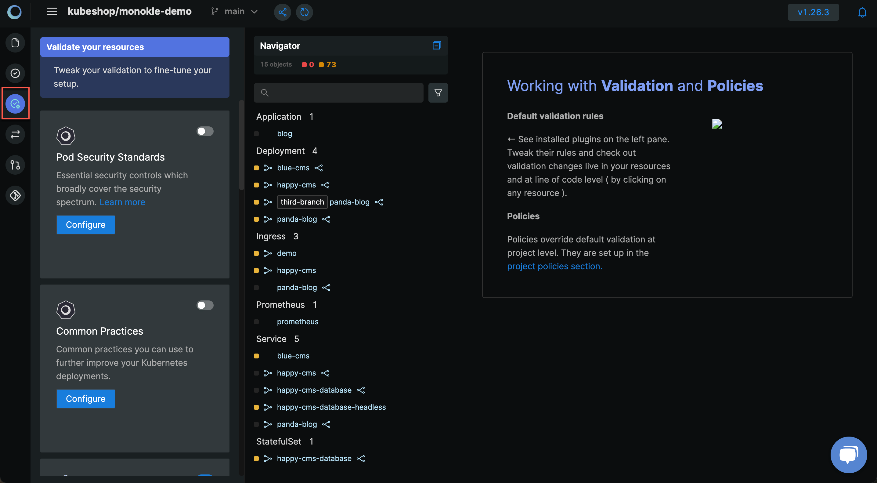Click the warnings count 73 indicator
This screenshot has height=483, width=877.
pos(327,65)
